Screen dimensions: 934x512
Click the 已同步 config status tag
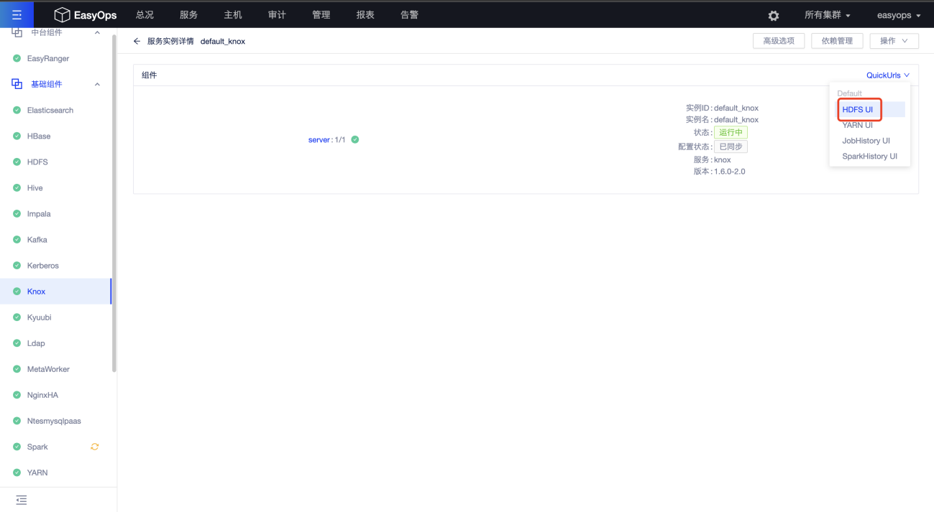pyautogui.click(x=731, y=146)
